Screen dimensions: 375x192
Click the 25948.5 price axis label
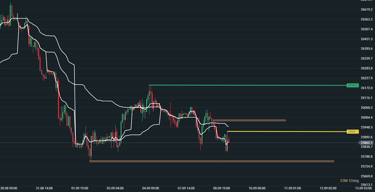(x=366, y=127)
